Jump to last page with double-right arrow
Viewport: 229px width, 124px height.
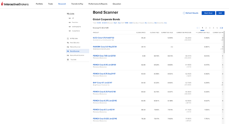tap(222, 28)
